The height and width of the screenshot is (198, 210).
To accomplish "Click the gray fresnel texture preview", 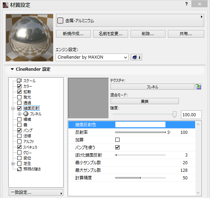I will tap(88, 98).
